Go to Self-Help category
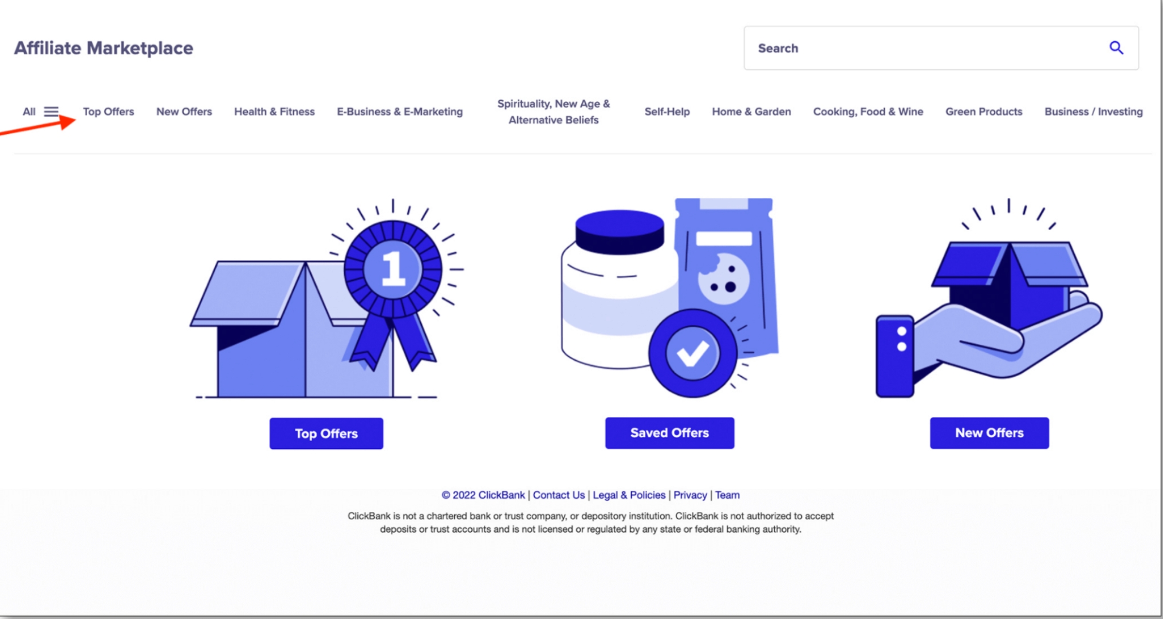 tap(667, 112)
